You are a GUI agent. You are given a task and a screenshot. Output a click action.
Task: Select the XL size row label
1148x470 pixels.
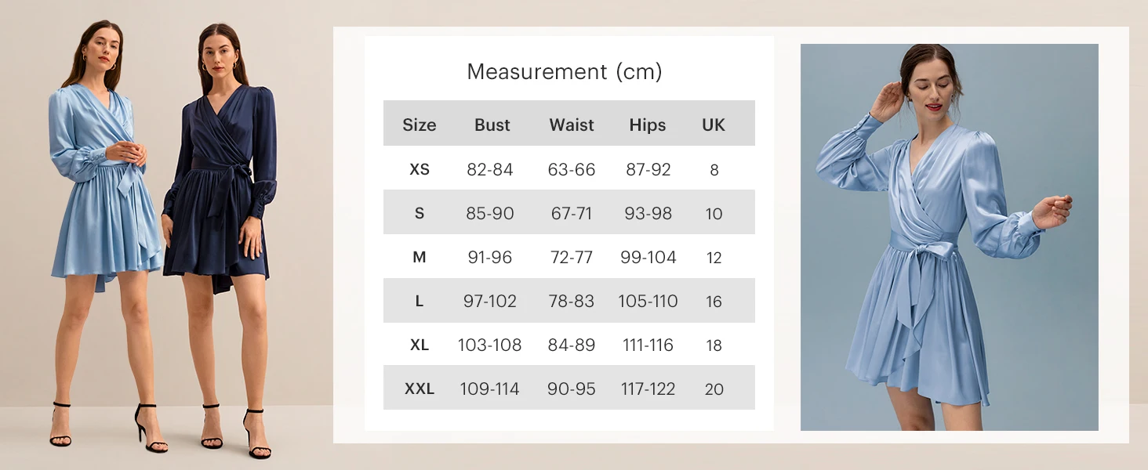point(420,345)
